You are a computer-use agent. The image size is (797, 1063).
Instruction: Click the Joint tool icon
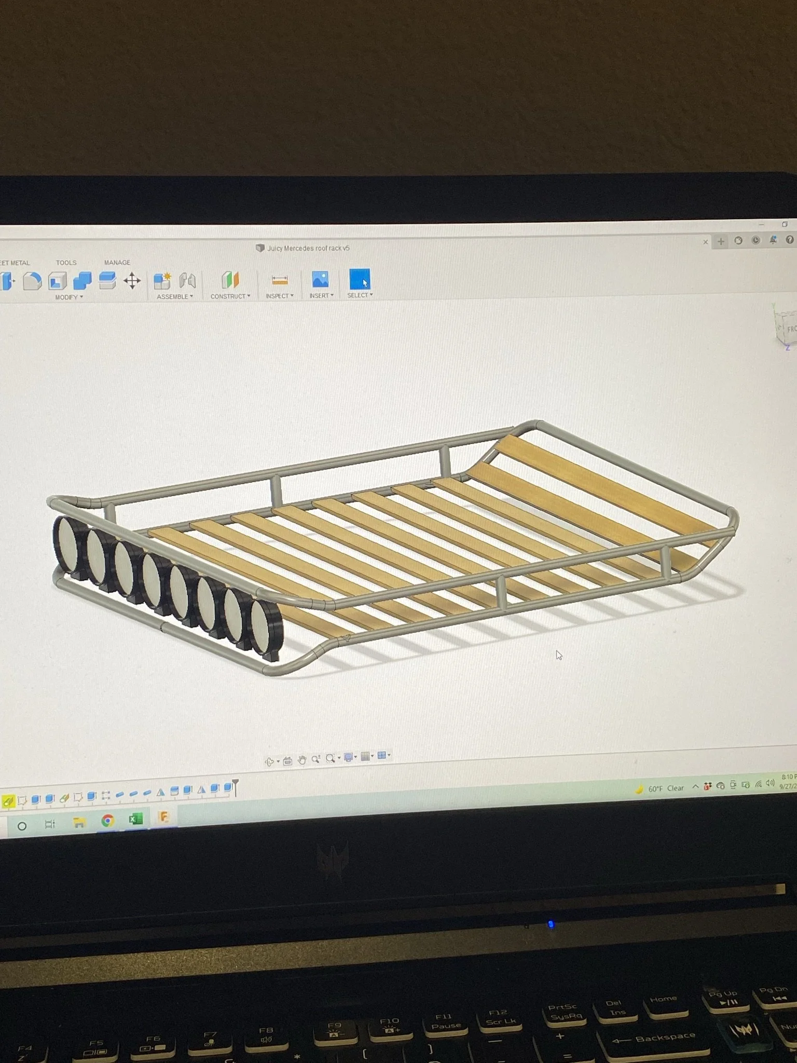click(x=187, y=280)
